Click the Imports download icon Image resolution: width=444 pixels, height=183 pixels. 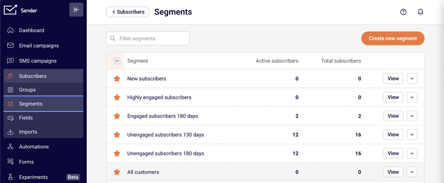(x=10, y=132)
